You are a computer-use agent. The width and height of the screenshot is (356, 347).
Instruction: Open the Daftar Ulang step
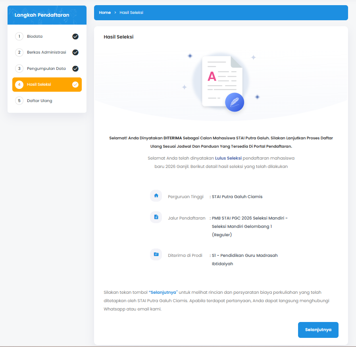point(40,101)
